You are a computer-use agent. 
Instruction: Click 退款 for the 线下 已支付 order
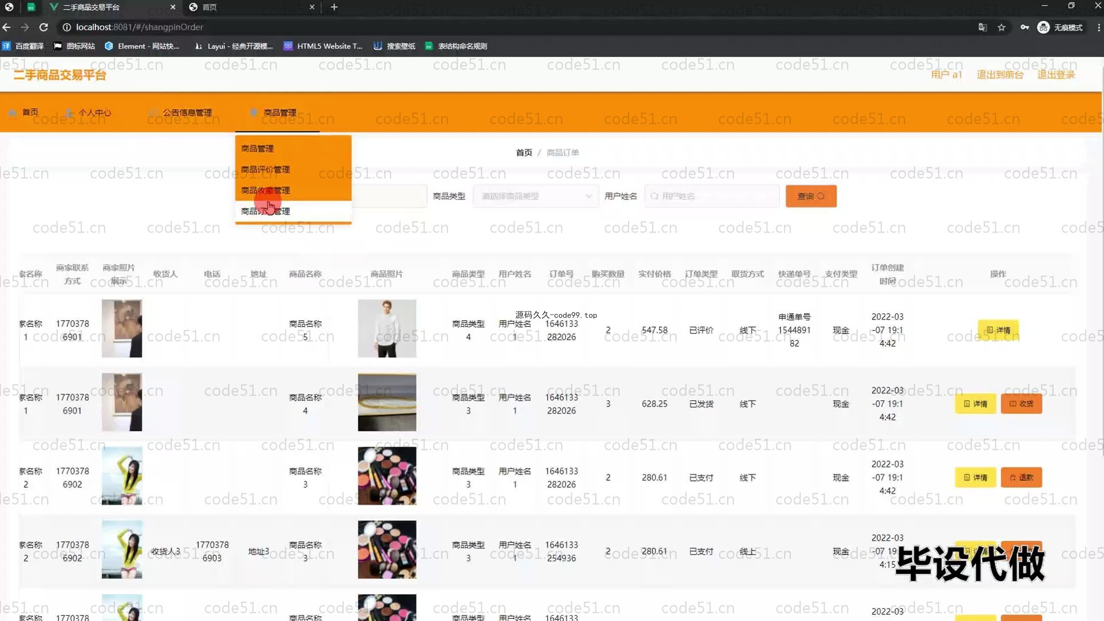tap(1021, 478)
